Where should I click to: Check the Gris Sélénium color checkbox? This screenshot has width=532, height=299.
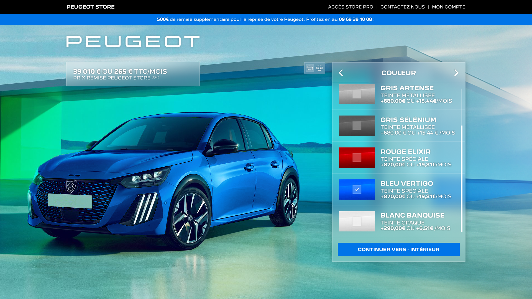(357, 126)
